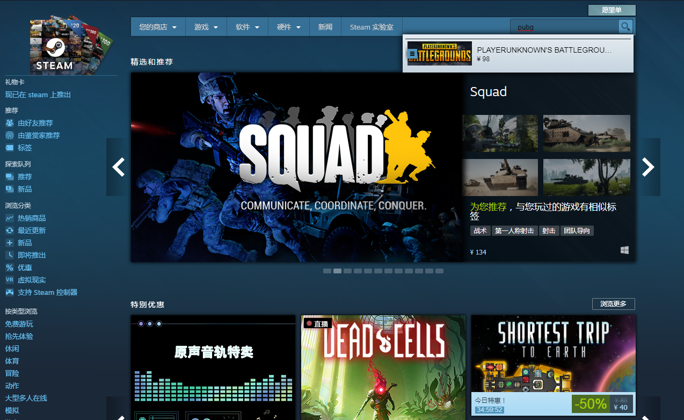
Task: Open explore queue 推荐 link
Action: click(x=25, y=177)
